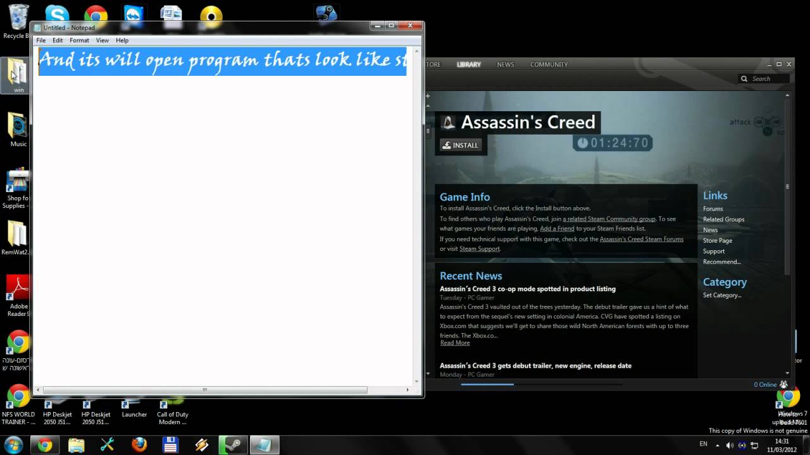
Task: Click the yellow disc desktop icon
Action: click(x=211, y=15)
